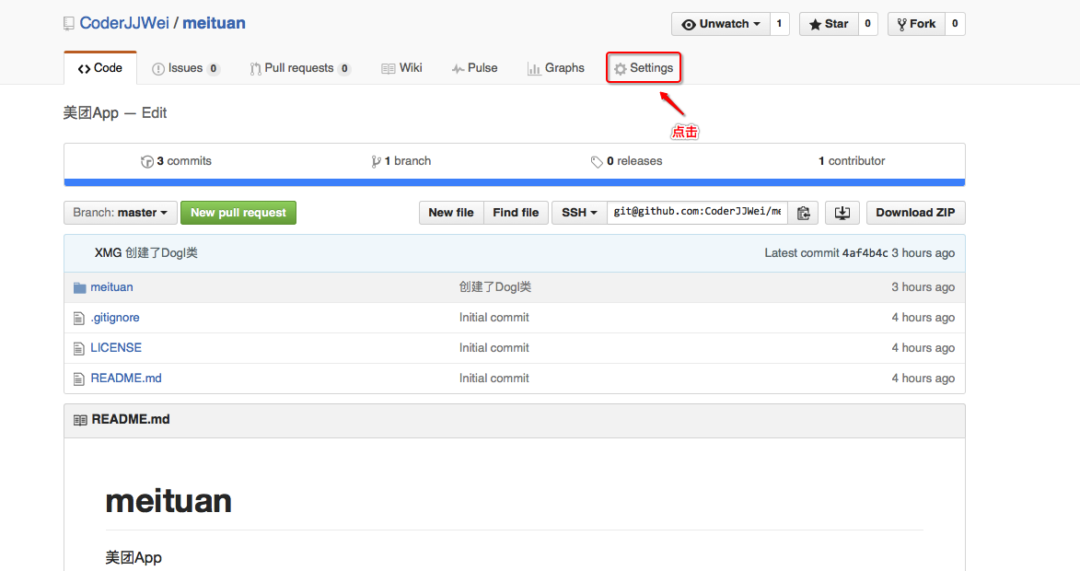Open the Settings tab
The image size is (1080, 571).
[644, 68]
